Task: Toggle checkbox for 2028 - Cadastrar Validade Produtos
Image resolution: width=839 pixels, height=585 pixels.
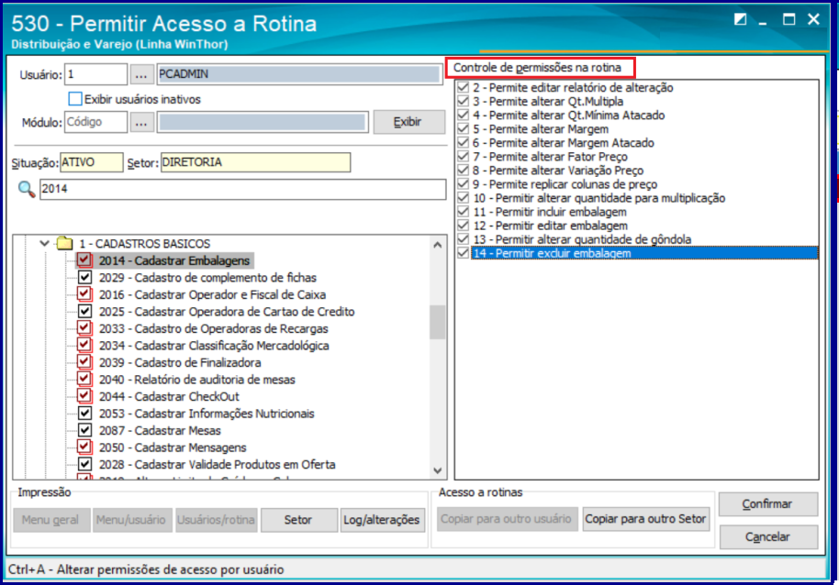Action: pyautogui.click(x=84, y=464)
